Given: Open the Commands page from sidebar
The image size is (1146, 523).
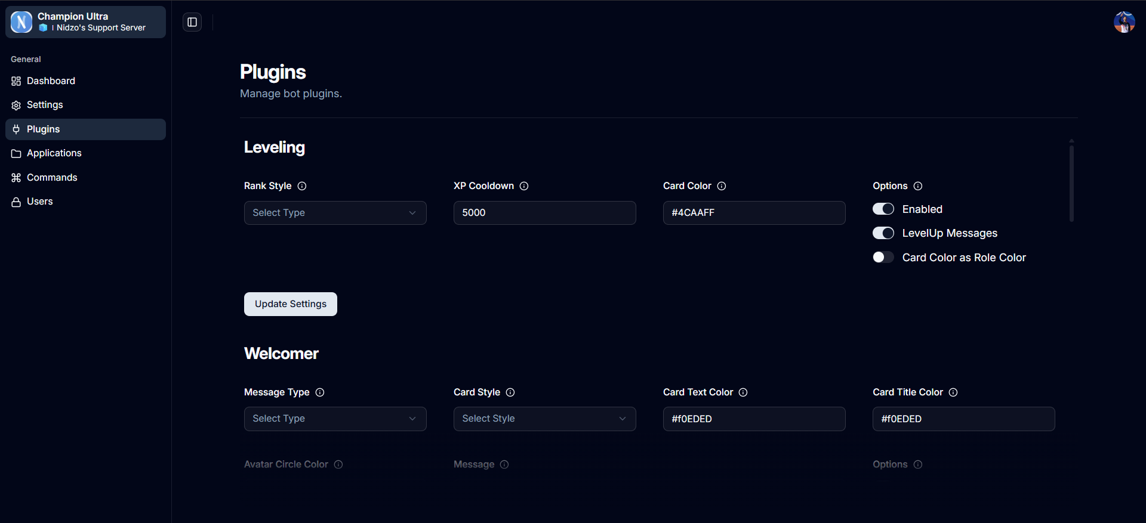Looking at the screenshot, I should (52, 178).
